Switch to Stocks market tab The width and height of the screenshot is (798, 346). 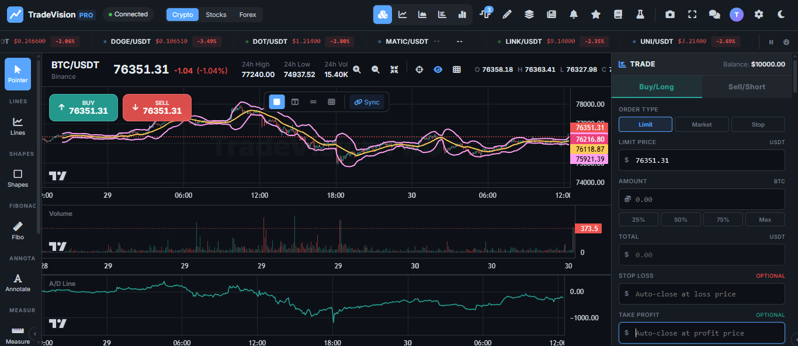(216, 15)
